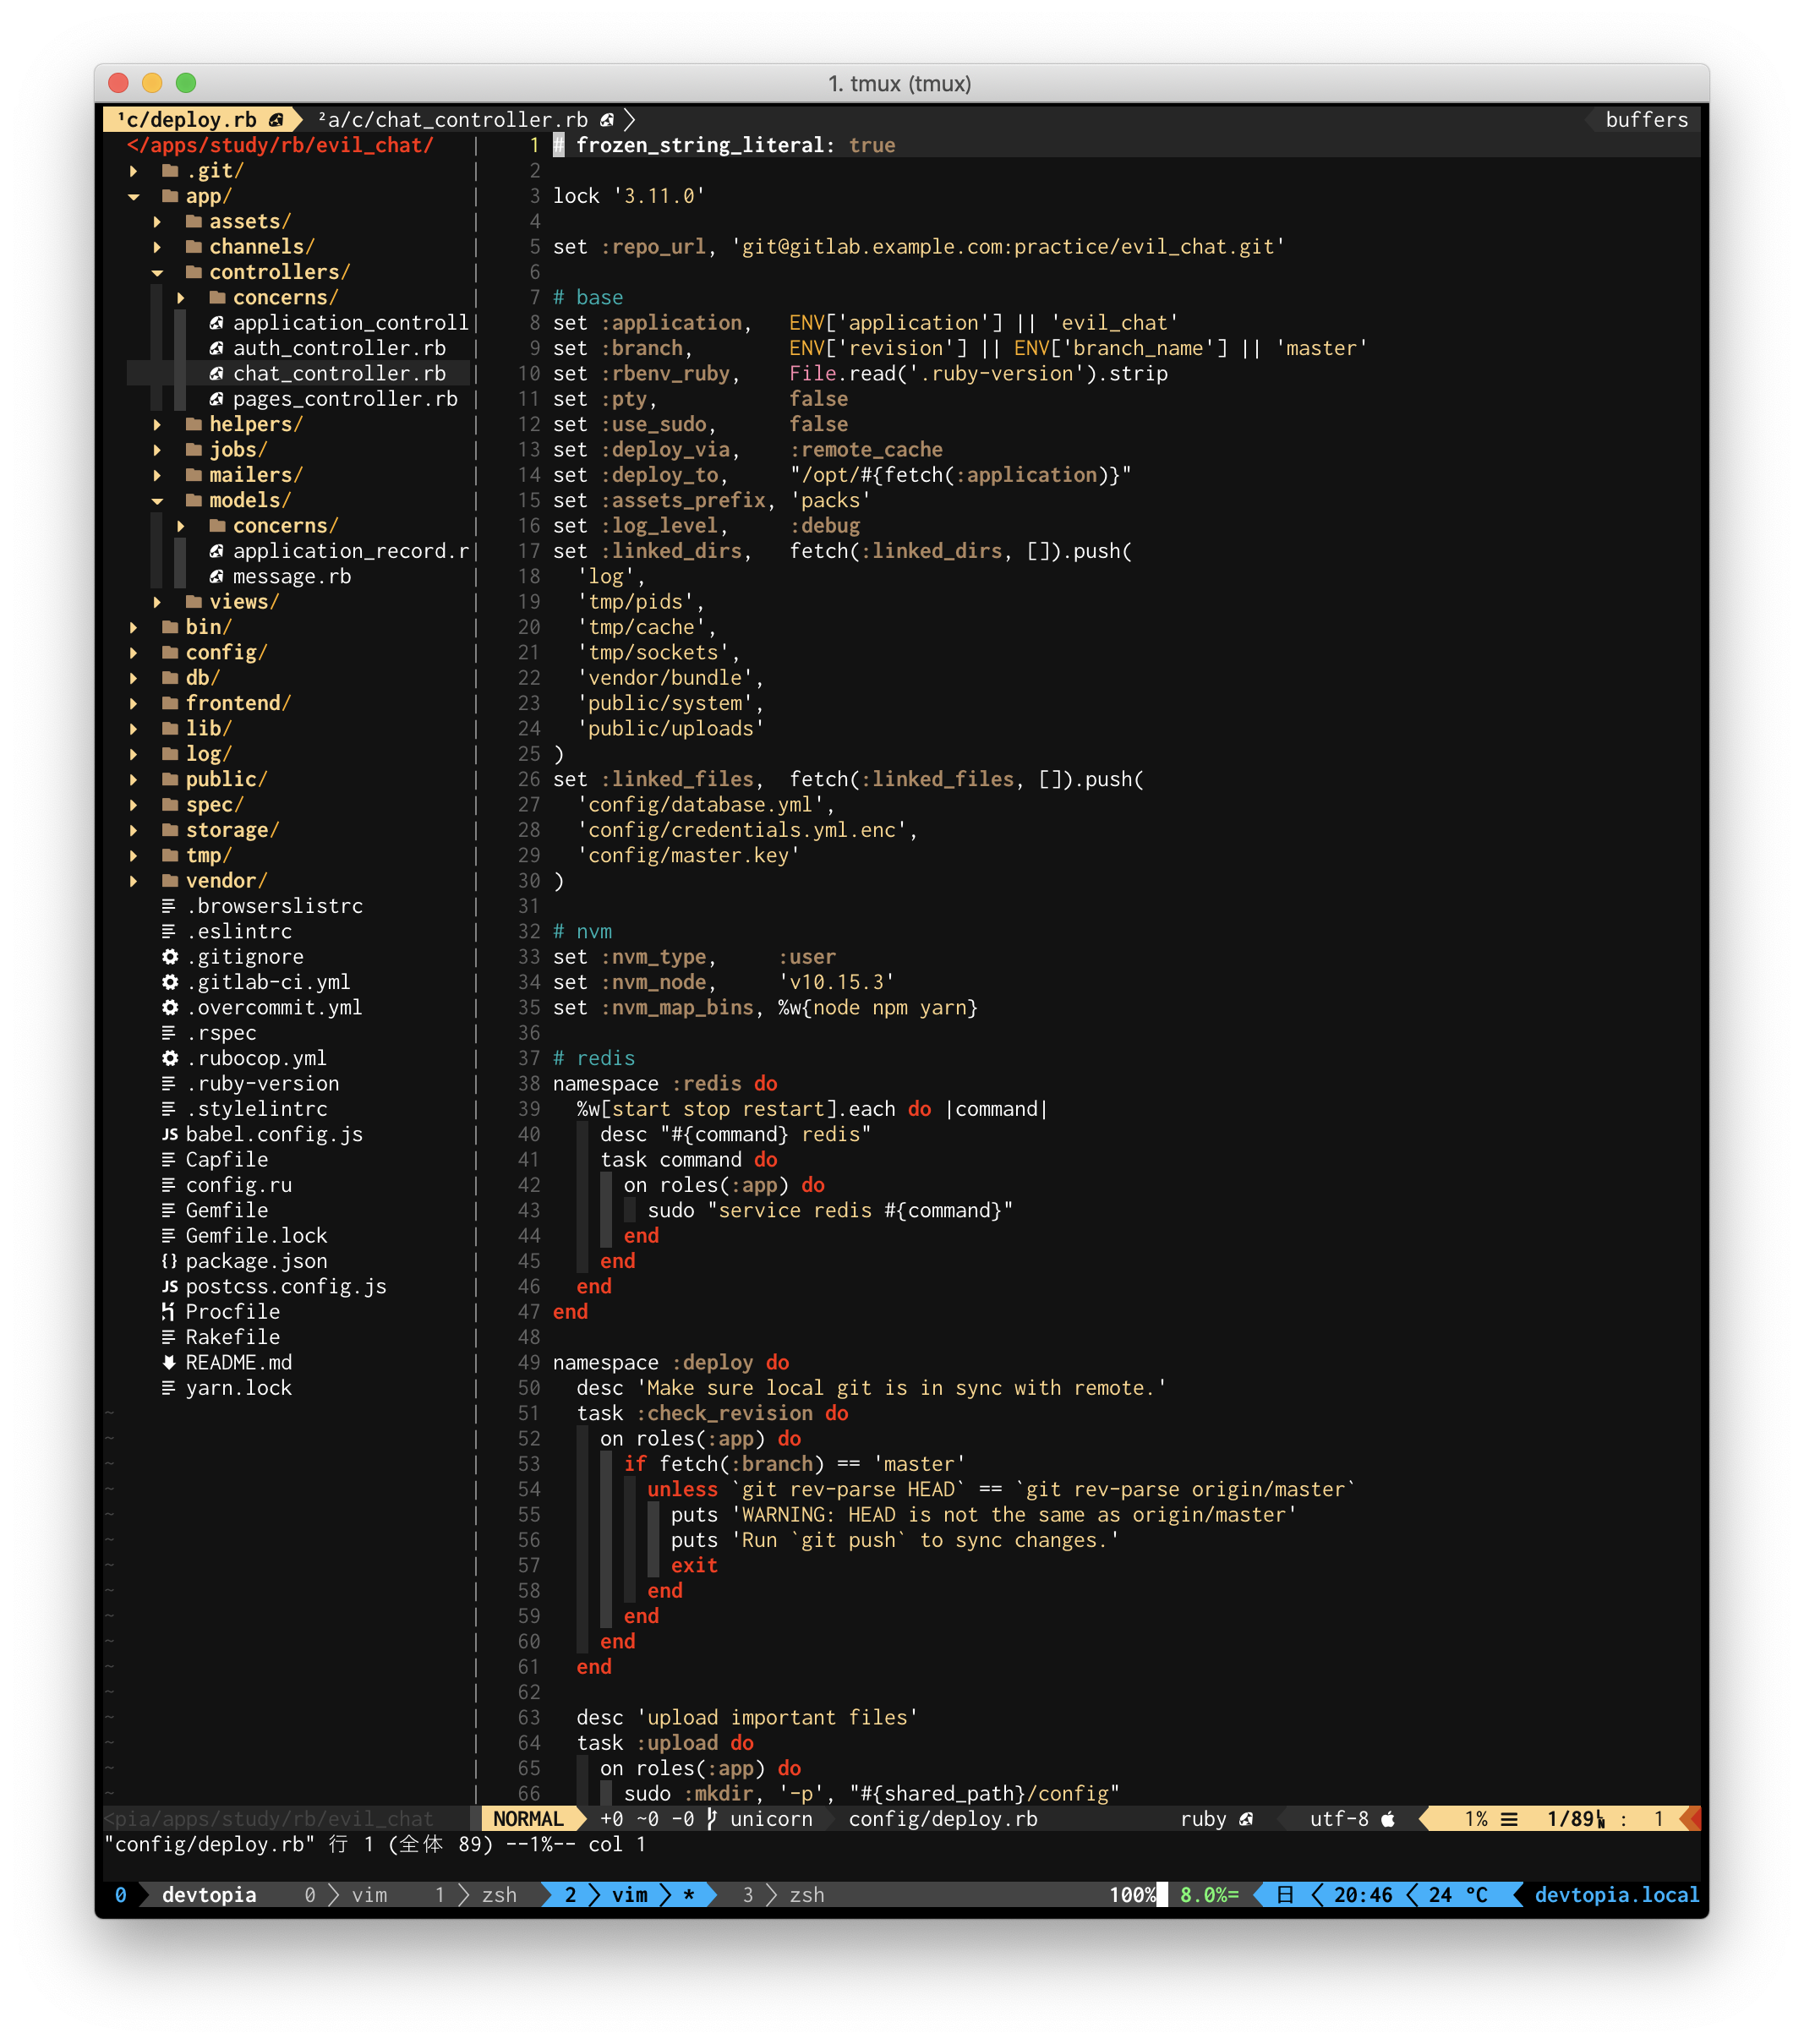Open message.rb in the file tree
This screenshot has height=2044, width=1804.
coord(291,577)
